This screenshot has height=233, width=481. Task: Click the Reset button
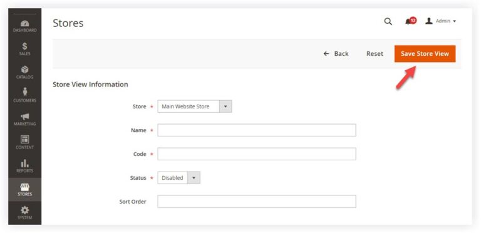[375, 54]
